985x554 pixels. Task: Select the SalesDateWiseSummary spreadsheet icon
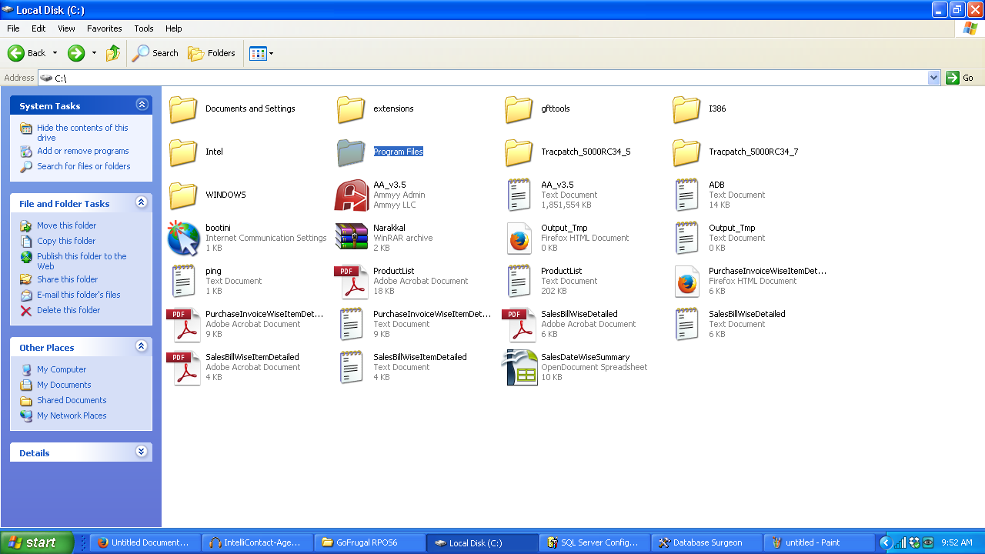tap(519, 368)
